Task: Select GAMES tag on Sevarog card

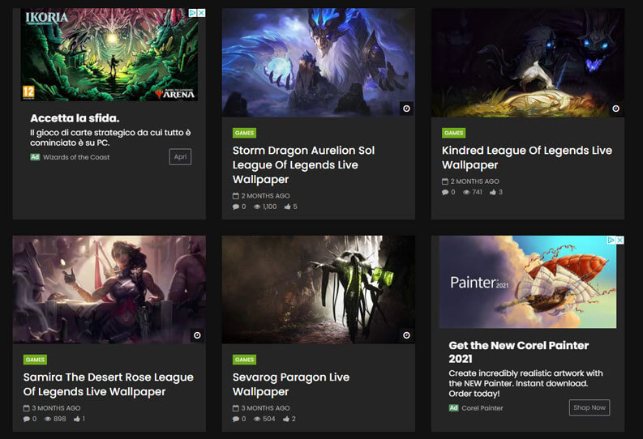Action: pyautogui.click(x=244, y=360)
